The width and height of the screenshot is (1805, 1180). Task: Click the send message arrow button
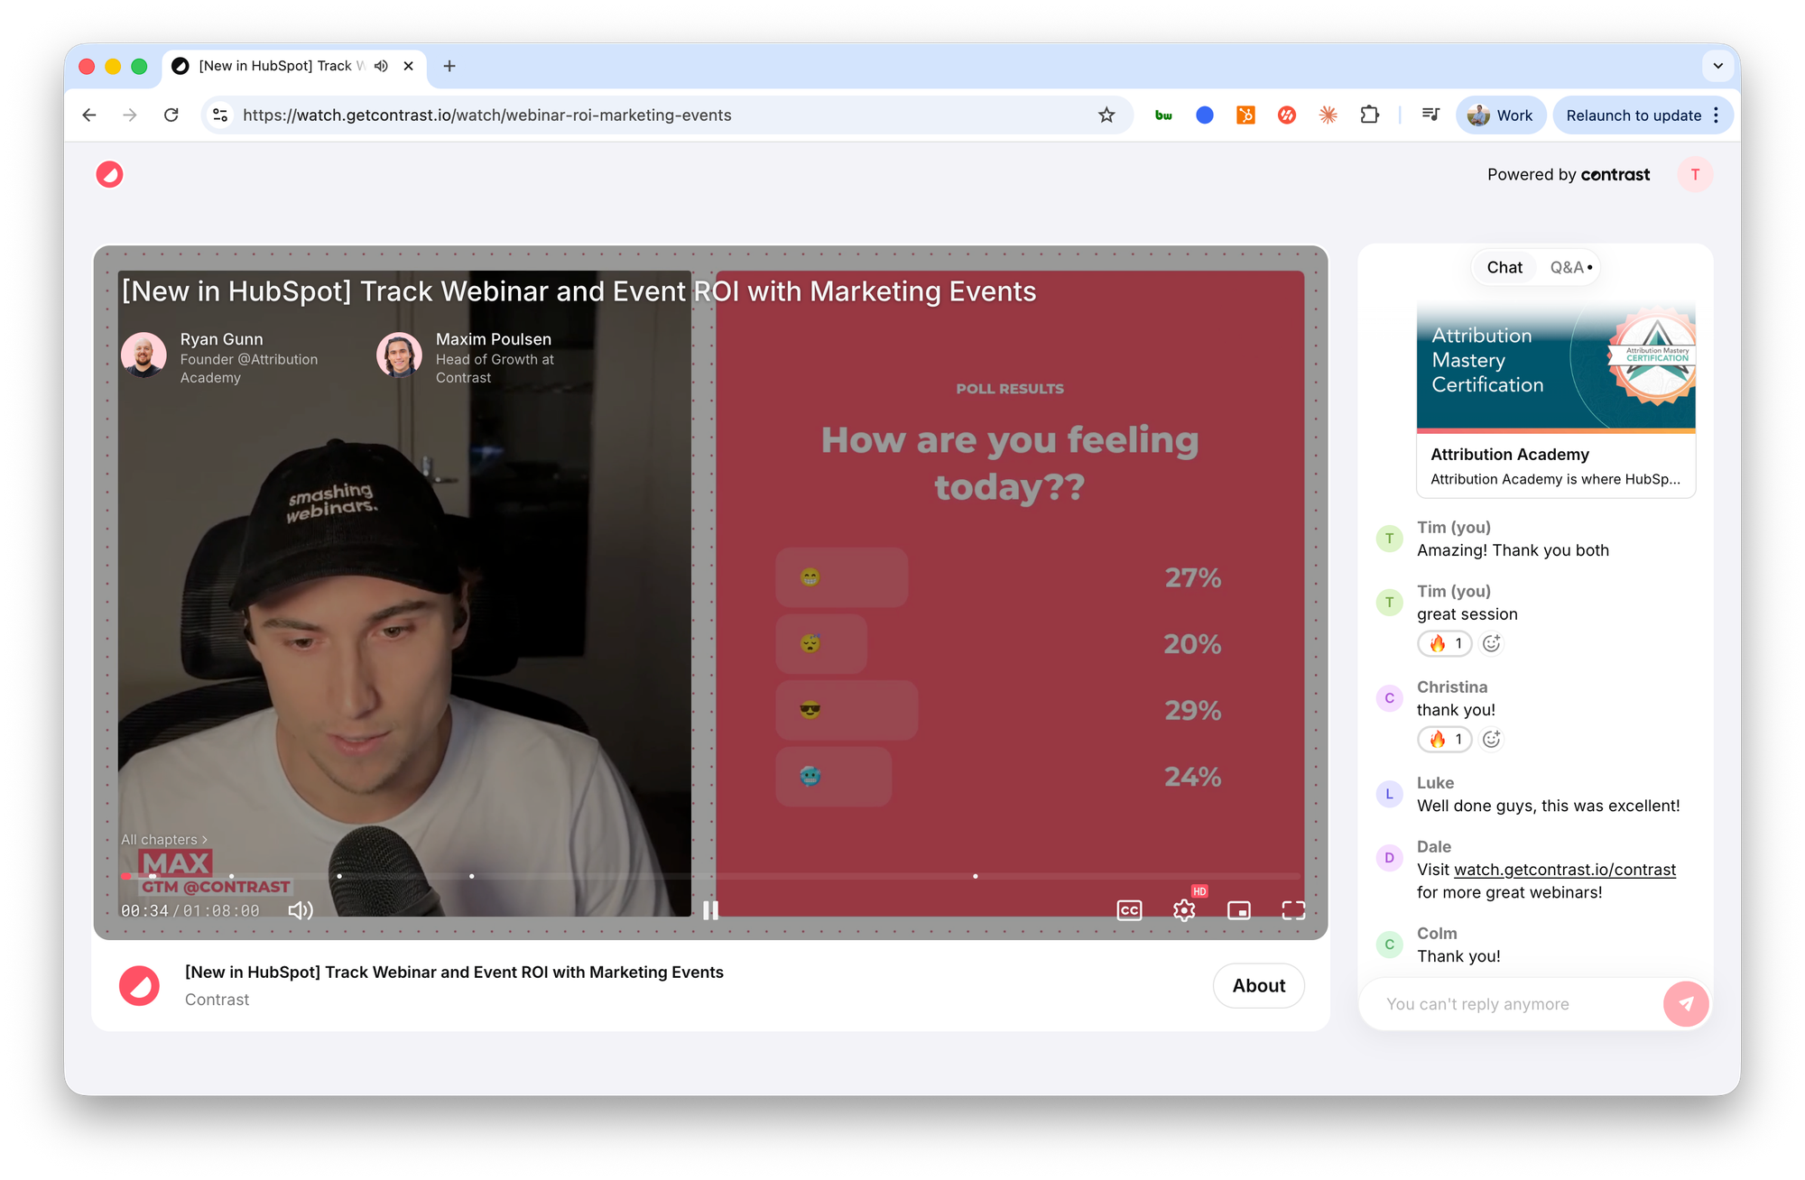tap(1685, 1003)
